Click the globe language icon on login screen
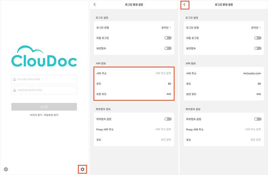The image size is (268, 175). pyautogui.click(x=6, y=169)
